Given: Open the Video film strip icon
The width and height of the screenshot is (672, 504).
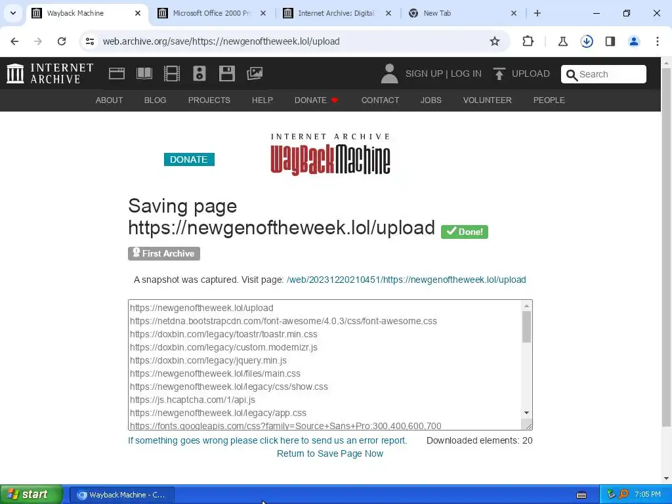Looking at the screenshot, I should click(172, 73).
